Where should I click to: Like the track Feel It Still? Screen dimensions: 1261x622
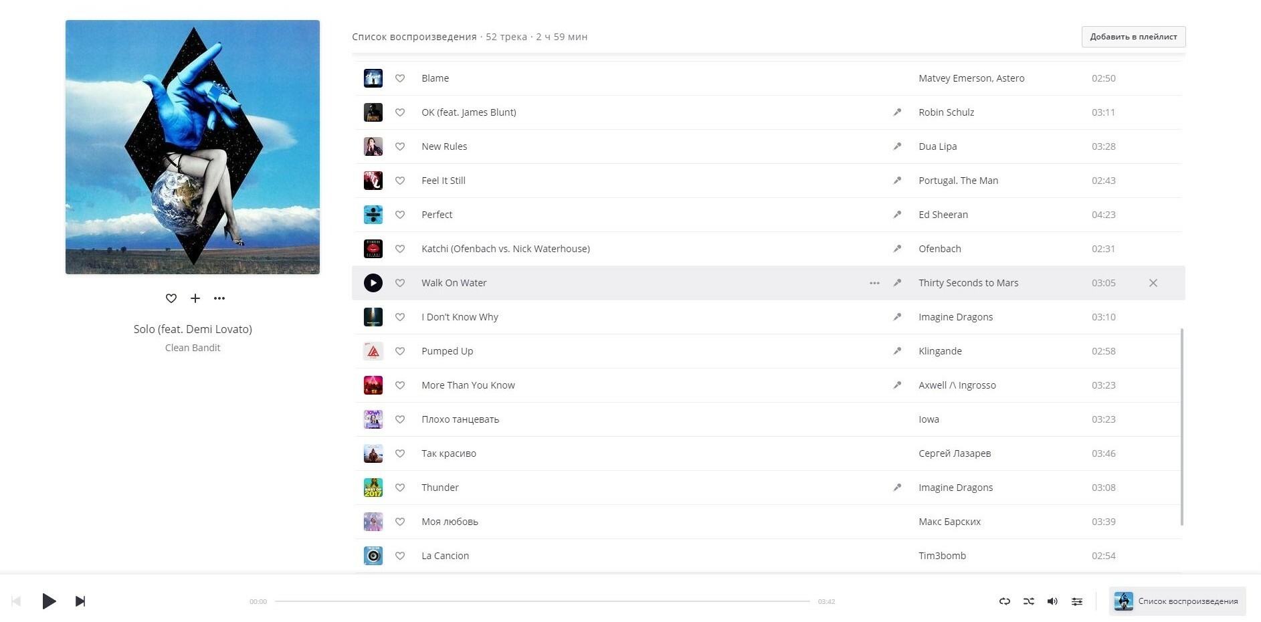point(400,181)
